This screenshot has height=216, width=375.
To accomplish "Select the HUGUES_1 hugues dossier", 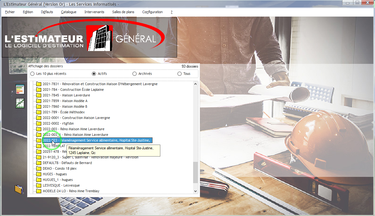I will click(x=58, y=180).
